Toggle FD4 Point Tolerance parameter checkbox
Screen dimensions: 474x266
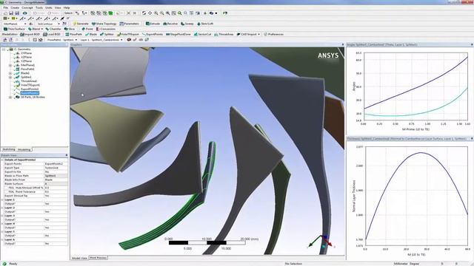[x=6, y=192]
